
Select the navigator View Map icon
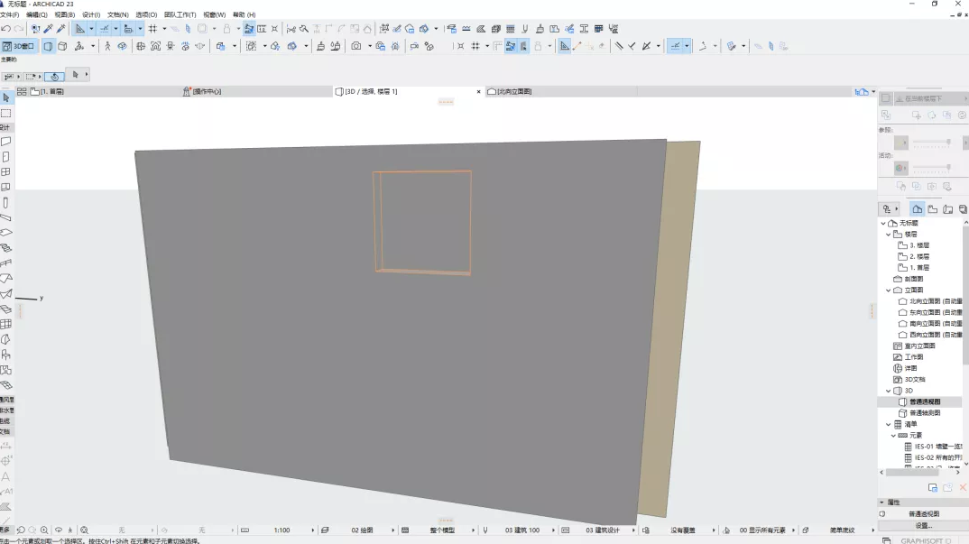[933, 209]
